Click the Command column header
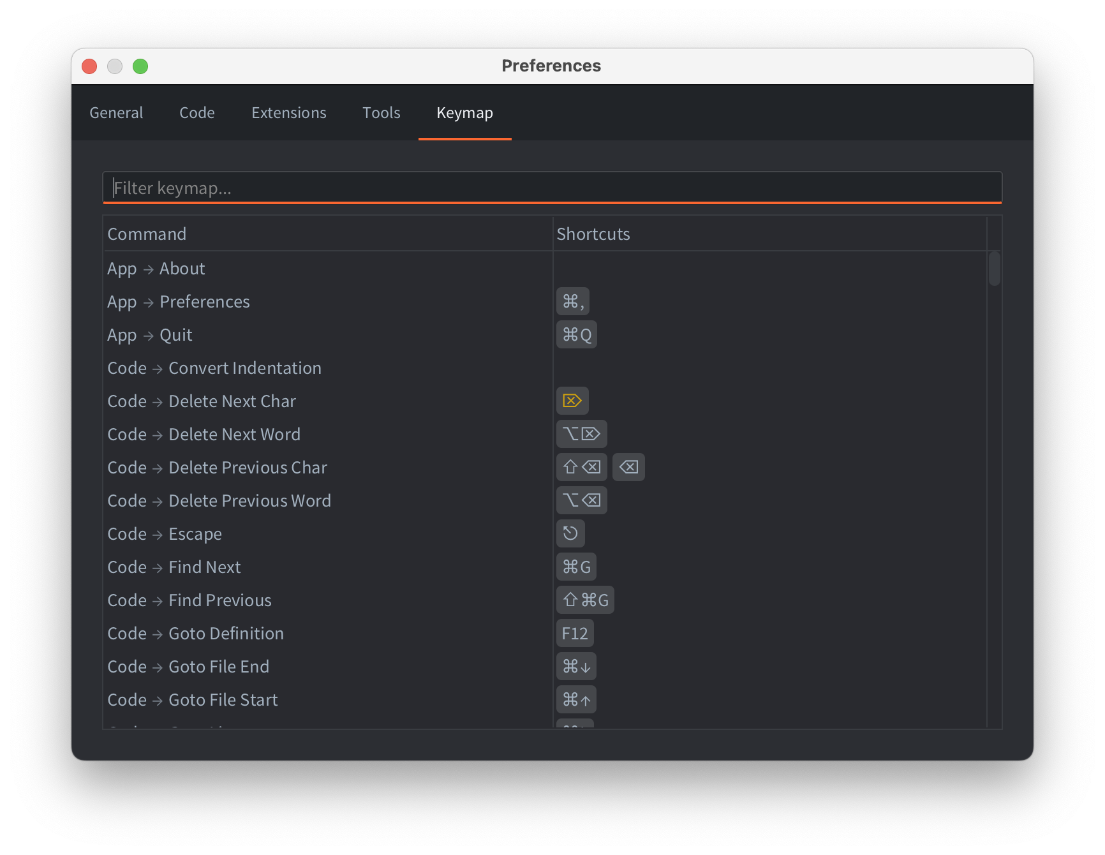1105x855 pixels. point(147,234)
